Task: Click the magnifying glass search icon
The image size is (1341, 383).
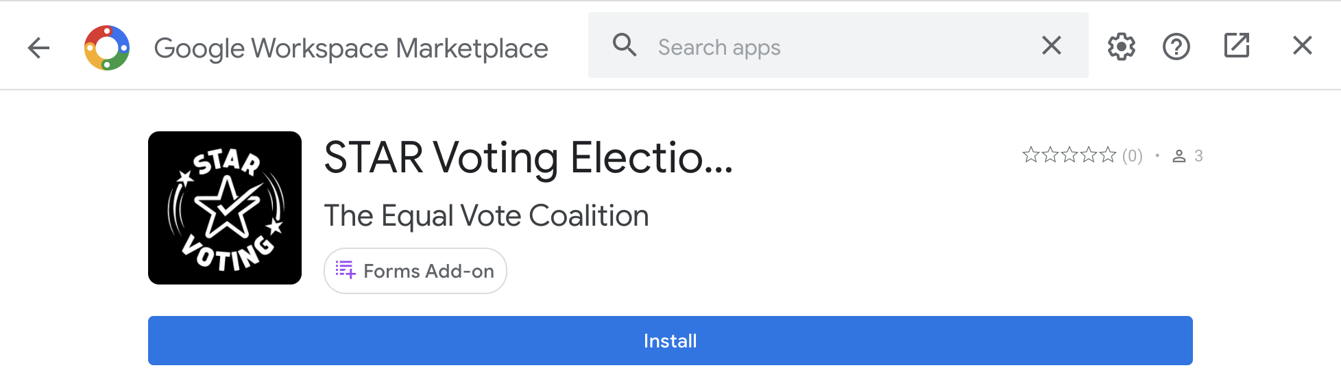Action: (x=624, y=45)
